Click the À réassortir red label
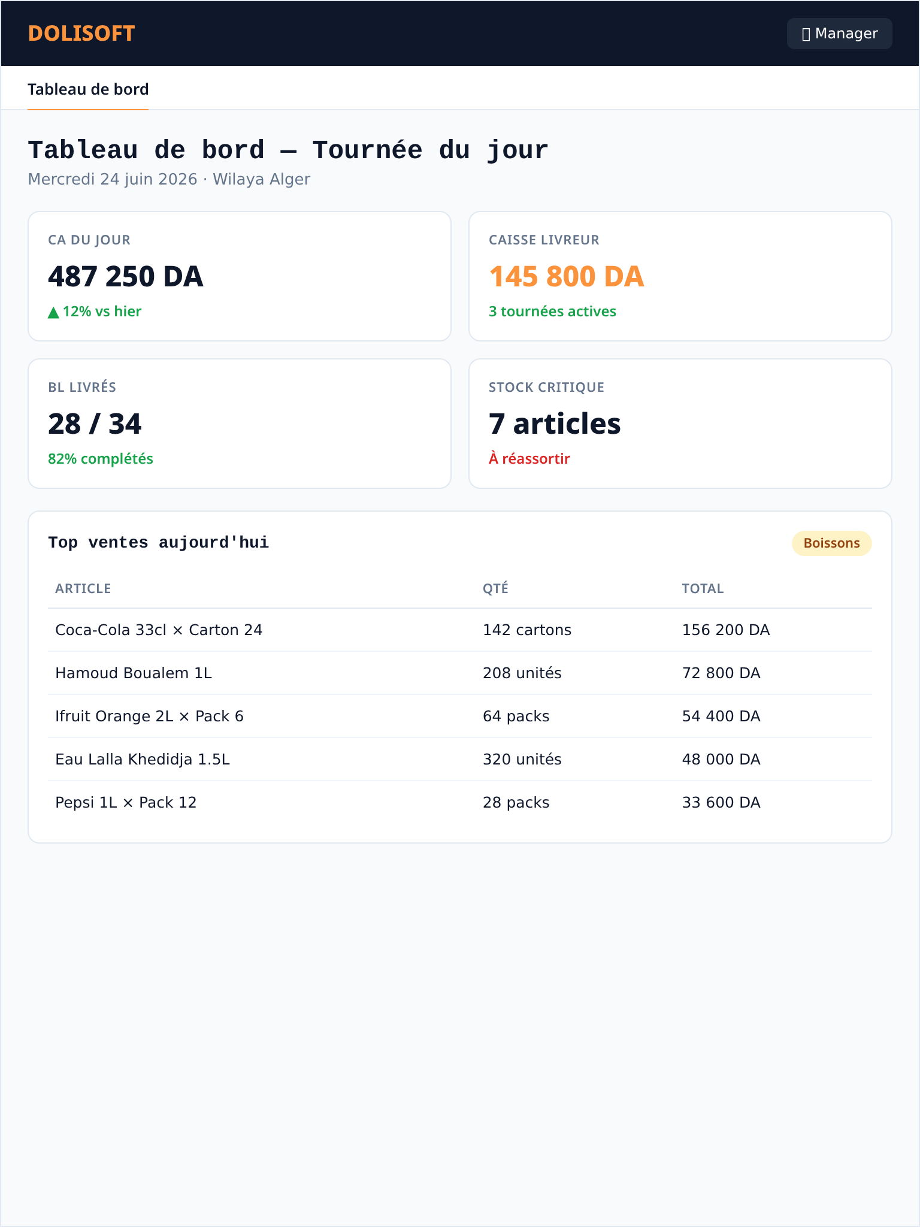The width and height of the screenshot is (920, 1227). click(x=529, y=459)
